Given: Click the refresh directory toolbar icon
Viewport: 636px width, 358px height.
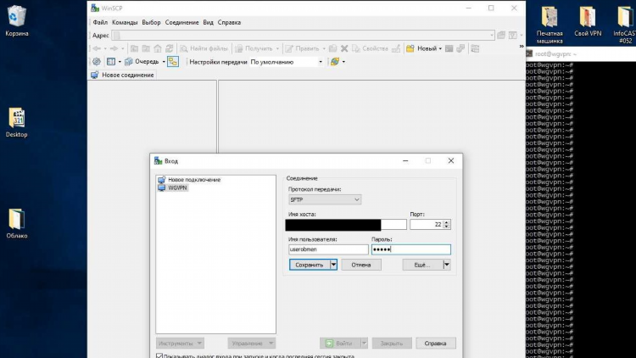Looking at the screenshot, I should [170, 48].
